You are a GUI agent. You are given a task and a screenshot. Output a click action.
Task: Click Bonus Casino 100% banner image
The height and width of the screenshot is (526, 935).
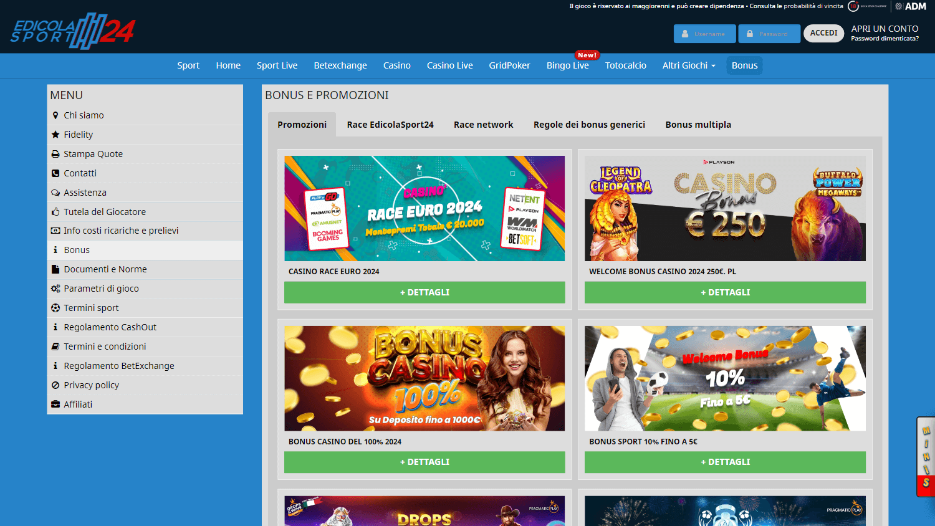point(424,378)
